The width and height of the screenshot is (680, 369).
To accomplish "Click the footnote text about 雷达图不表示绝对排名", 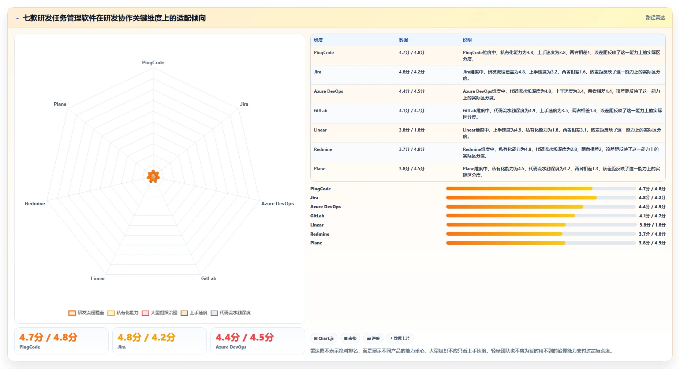I will [x=462, y=351].
